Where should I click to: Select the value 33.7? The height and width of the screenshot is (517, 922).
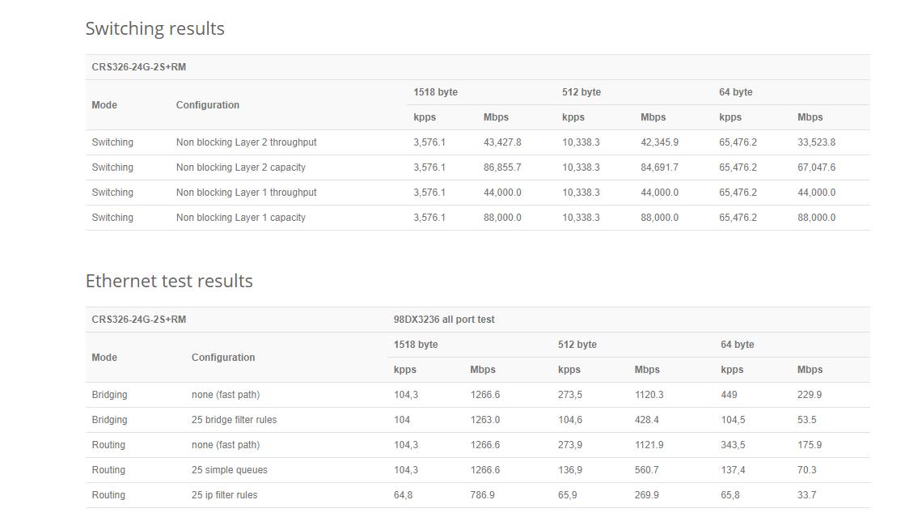[x=806, y=495]
